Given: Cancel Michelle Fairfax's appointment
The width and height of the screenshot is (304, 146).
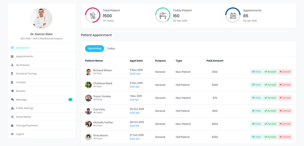Looking at the screenshot, I should click(285, 124).
